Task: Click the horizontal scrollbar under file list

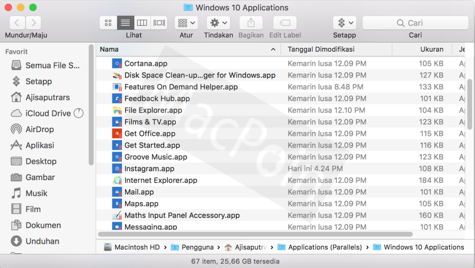Action: click(x=254, y=234)
